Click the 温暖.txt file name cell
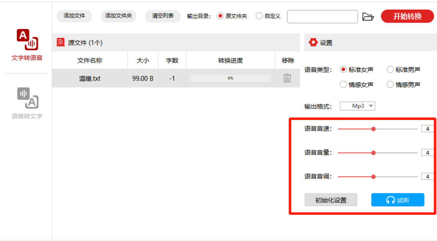437x241 pixels. click(90, 78)
